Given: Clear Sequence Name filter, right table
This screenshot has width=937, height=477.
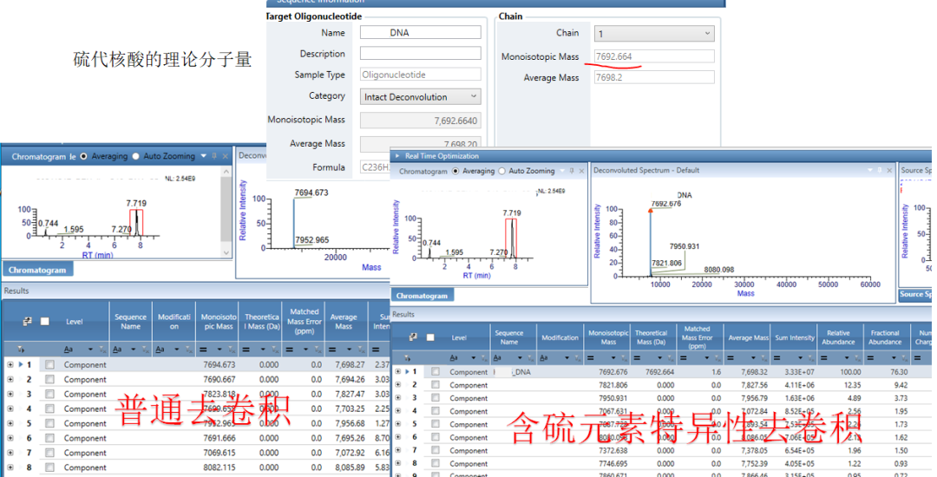Looking at the screenshot, I should 531,358.
